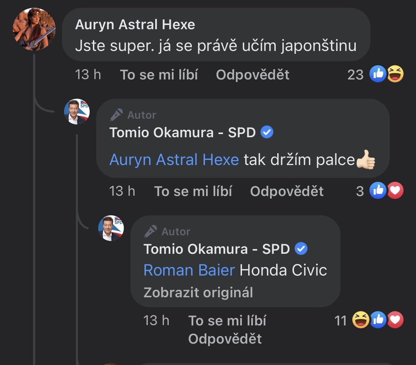Click the microphone Autor icon in the first reply
Viewport: 416px width, 365px height.
pos(116,115)
